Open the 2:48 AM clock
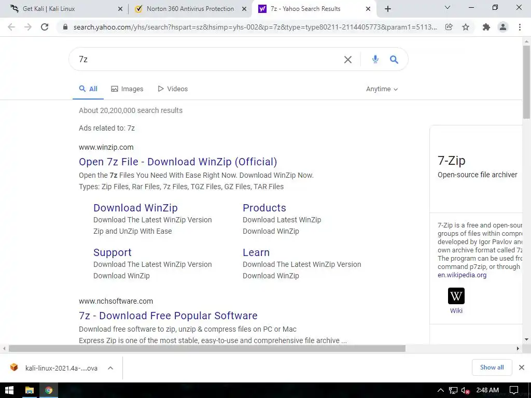Image resolution: width=531 pixels, height=398 pixels. 487,390
